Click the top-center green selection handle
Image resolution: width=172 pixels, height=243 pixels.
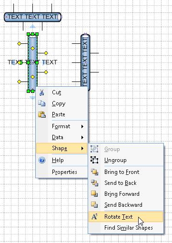pyautogui.click(x=32, y=34)
